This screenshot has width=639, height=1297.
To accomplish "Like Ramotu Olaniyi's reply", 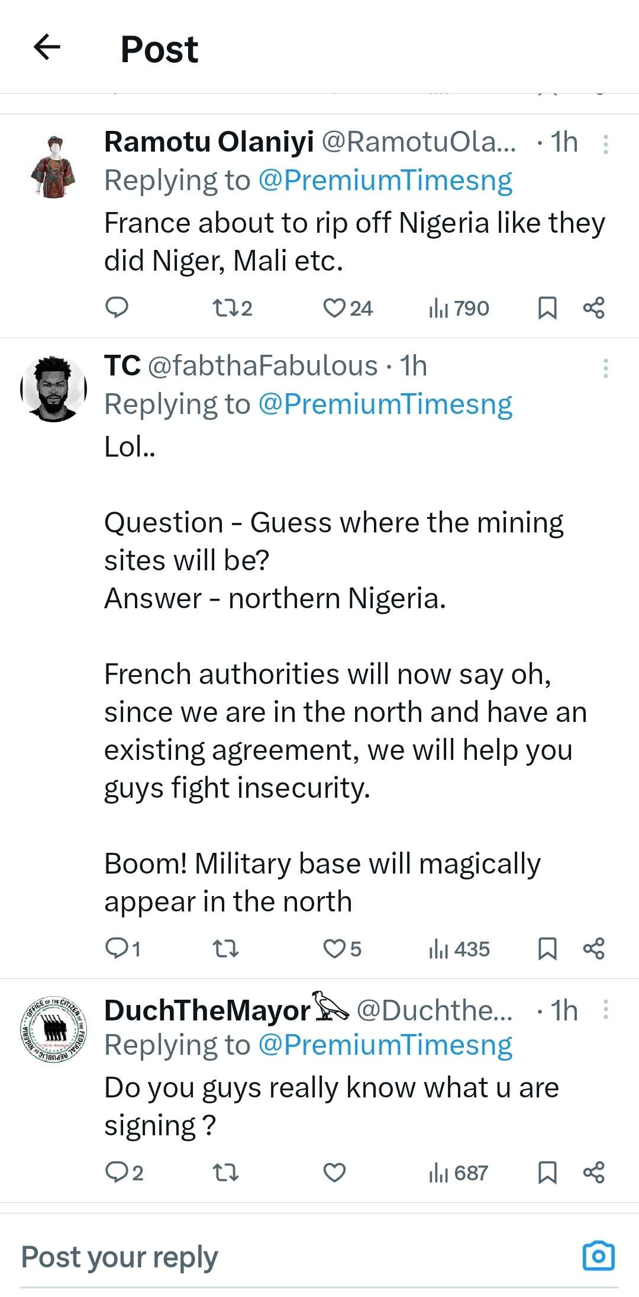I will click(x=334, y=308).
